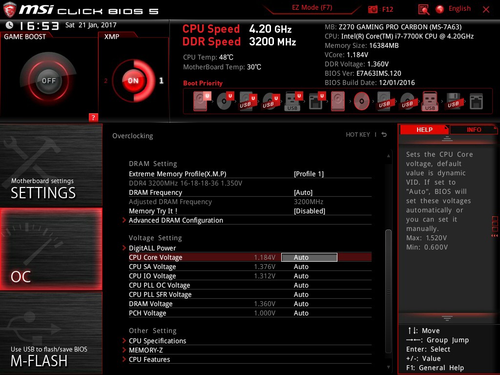Screen dimensions: 500x375
Task: Select the legacy USB CD/DVD boot icon
Action: click(407, 101)
